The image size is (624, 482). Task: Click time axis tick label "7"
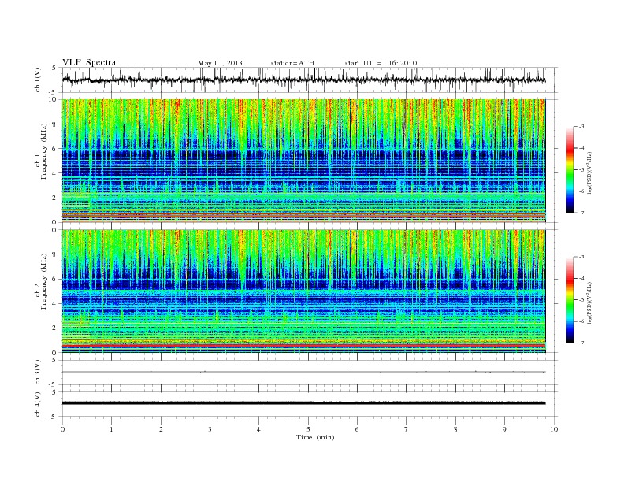coord(407,429)
